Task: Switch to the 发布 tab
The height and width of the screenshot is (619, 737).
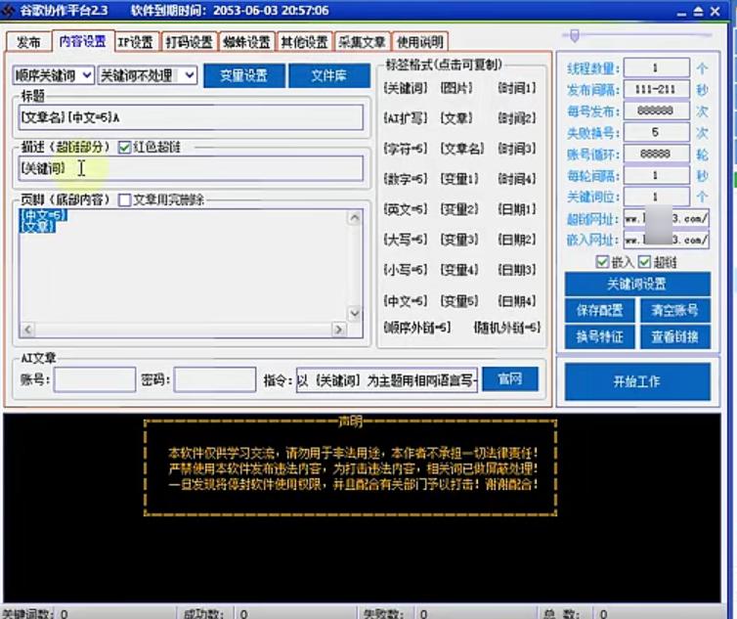Action: click(28, 42)
